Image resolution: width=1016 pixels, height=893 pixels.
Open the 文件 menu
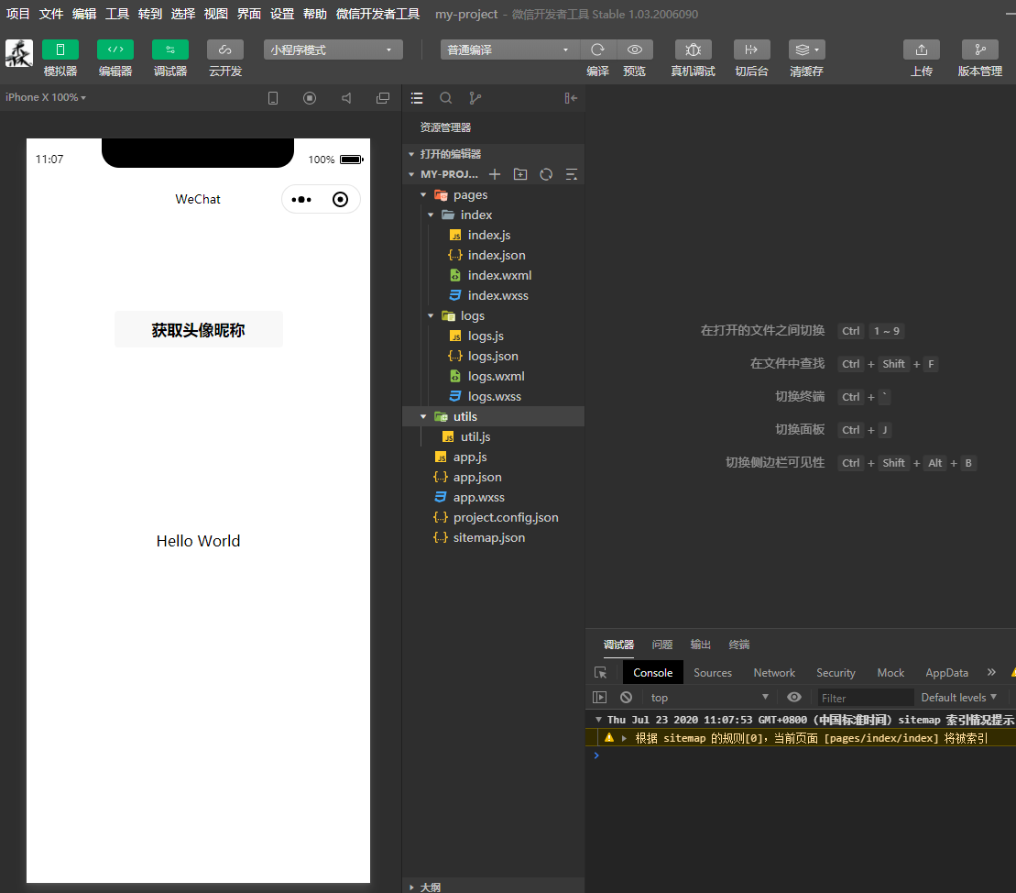50,14
